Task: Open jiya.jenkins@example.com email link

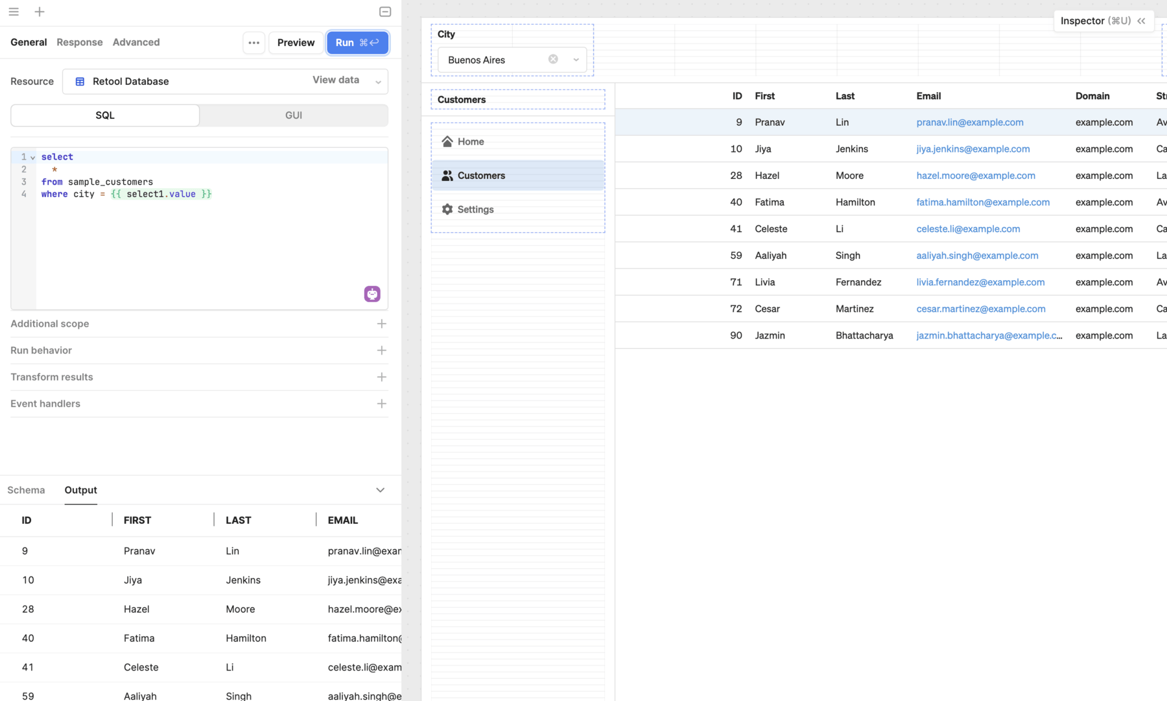Action: pyautogui.click(x=972, y=149)
